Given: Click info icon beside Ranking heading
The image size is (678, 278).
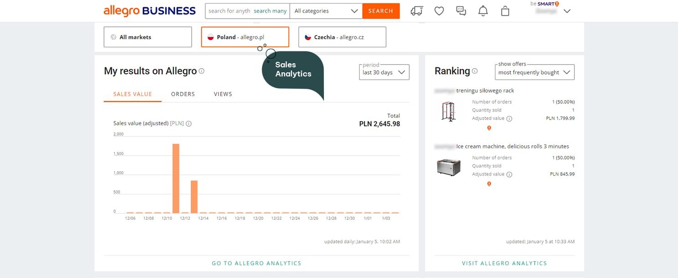Looking at the screenshot, I should point(475,71).
